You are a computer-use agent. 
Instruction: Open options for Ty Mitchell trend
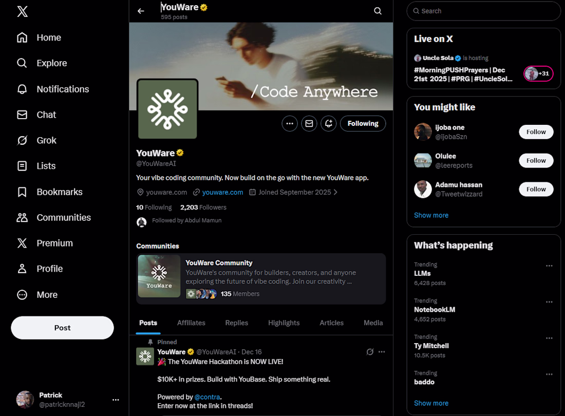tap(549, 338)
